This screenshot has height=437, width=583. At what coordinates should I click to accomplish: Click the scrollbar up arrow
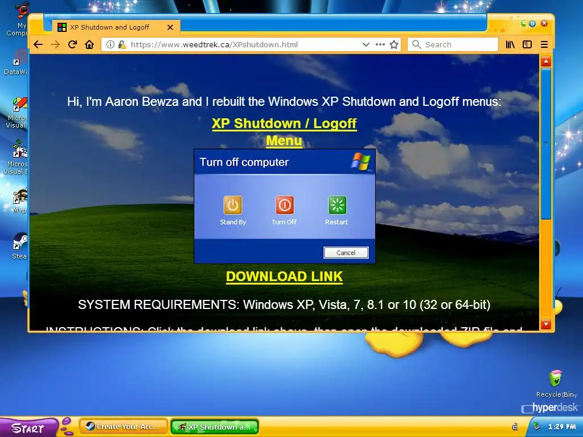click(546, 61)
